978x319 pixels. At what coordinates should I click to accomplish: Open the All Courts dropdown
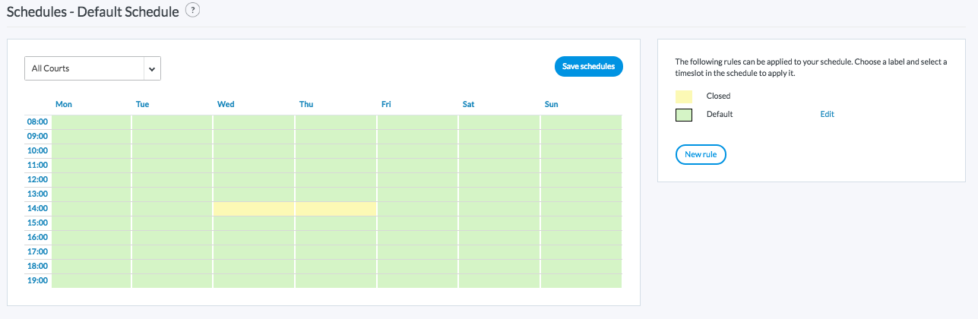tap(93, 68)
